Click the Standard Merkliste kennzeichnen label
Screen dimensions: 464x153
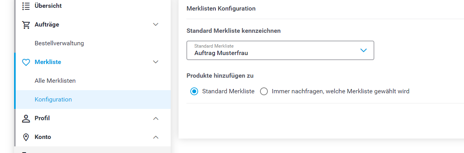coord(233,31)
